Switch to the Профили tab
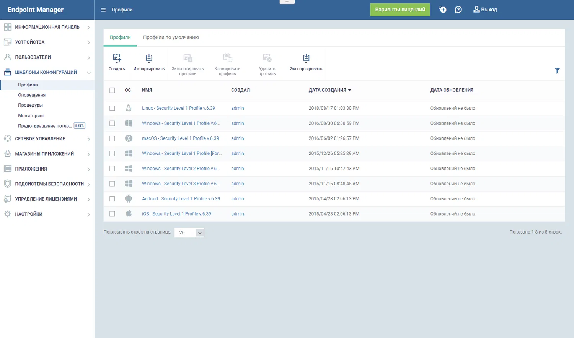 [x=120, y=37]
